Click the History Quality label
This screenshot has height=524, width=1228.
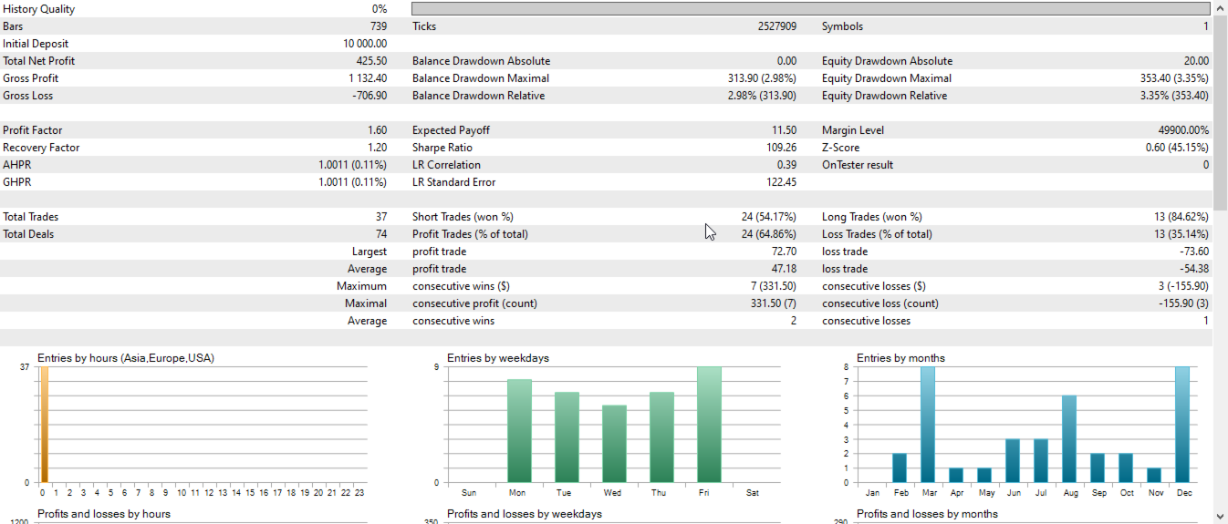pyautogui.click(x=39, y=9)
